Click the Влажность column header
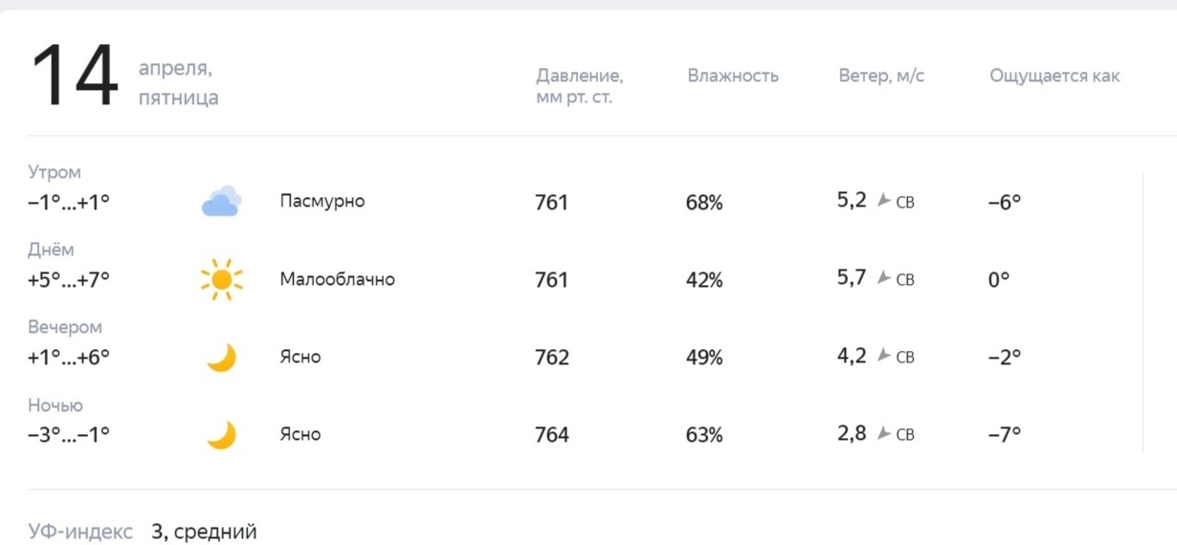 pos(733,76)
